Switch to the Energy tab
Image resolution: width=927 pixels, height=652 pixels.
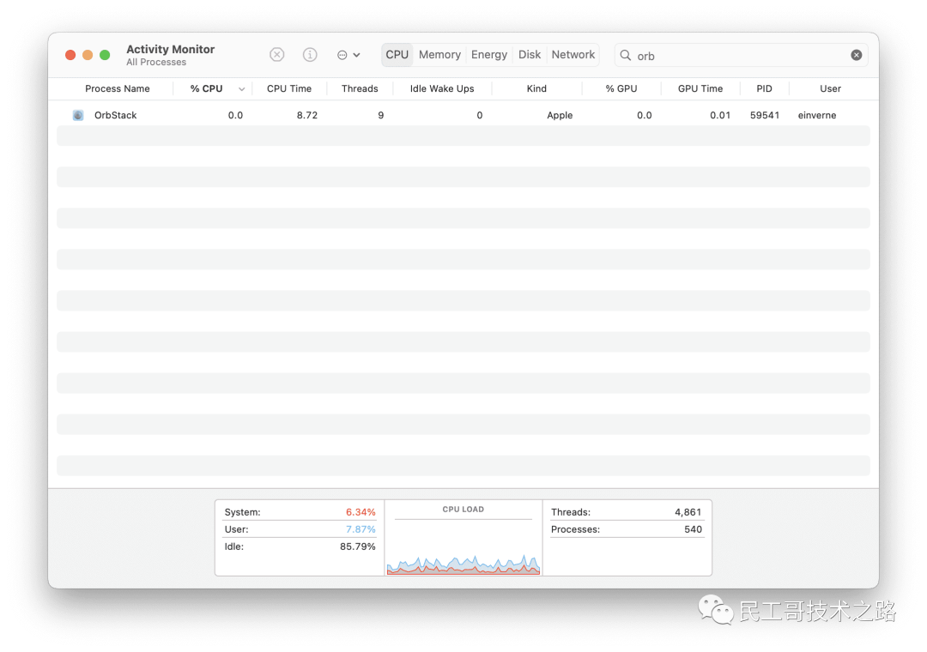coord(488,54)
